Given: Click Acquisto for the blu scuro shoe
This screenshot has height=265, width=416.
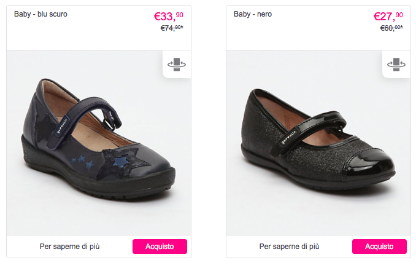Looking at the screenshot, I should tap(160, 247).
